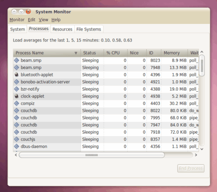Click the icon of couchdb ID 8022

17,110
